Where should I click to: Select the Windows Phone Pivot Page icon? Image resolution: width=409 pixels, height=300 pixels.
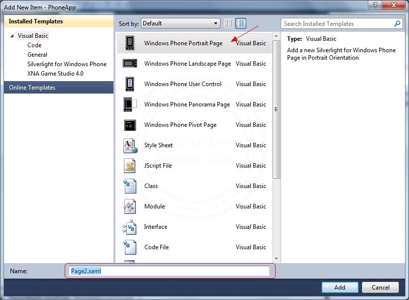tap(130, 125)
